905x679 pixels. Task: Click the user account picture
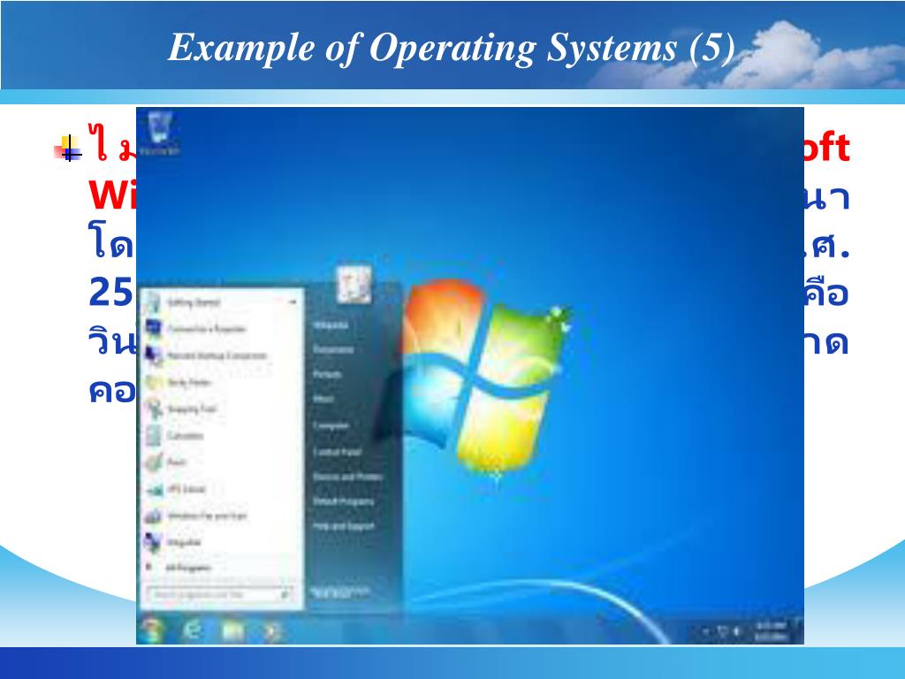[354, 284]
